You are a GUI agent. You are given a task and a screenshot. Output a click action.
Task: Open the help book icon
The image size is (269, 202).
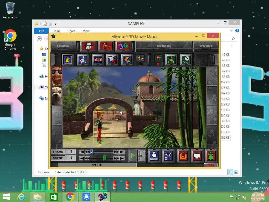197,156
